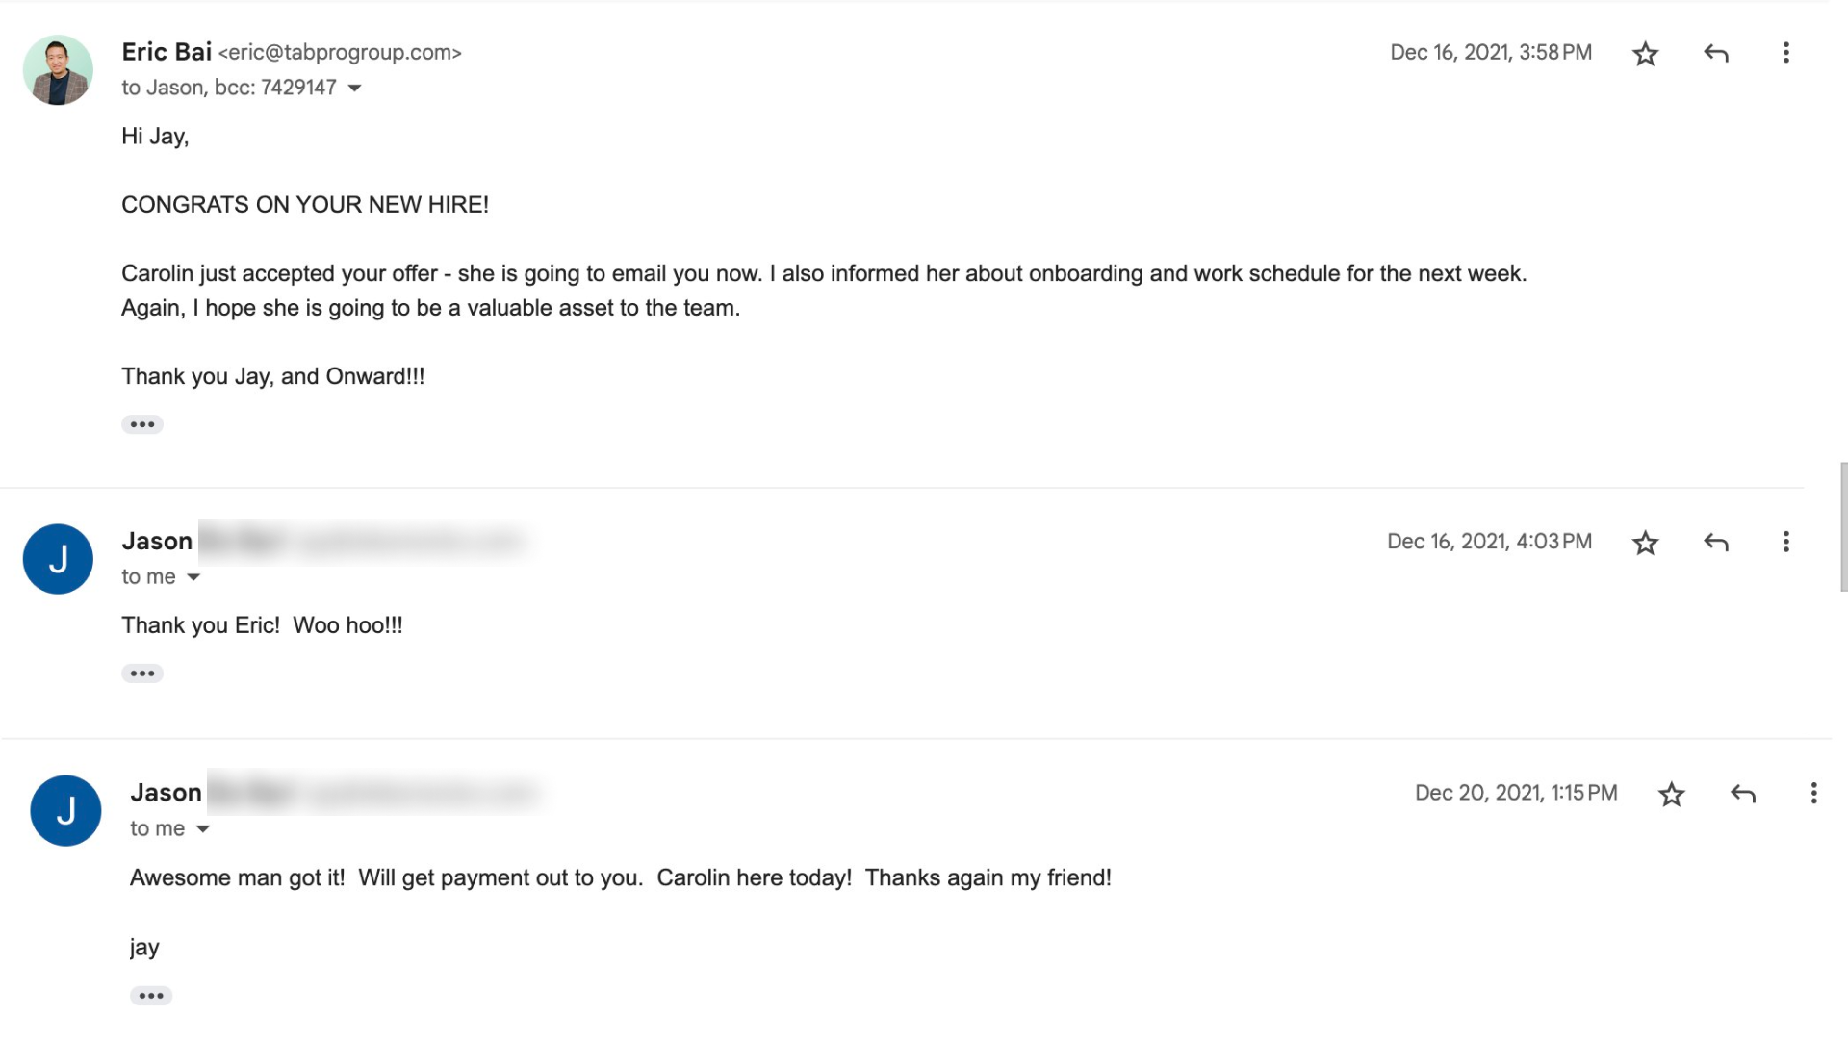Open more options for Jason's 4:03 PM email
This screenshot has height=1042, width=1848.
[1785, 543]
